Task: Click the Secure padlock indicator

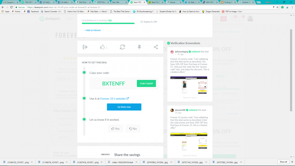Action: pyautogui.click(x=20, y=7)
